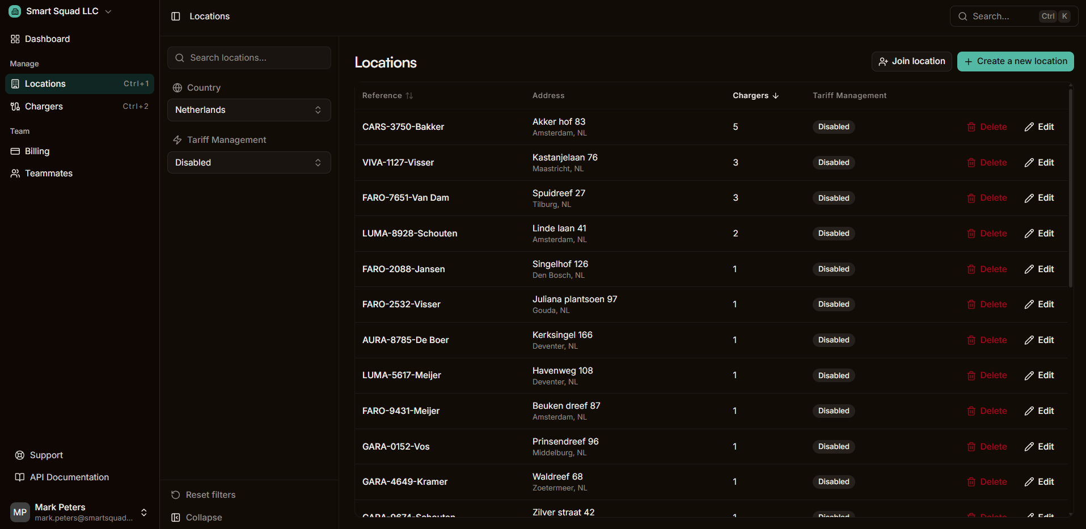
Task: Toggle the sidebar panel icon beside Locations
Action: (x=176, y=16)
